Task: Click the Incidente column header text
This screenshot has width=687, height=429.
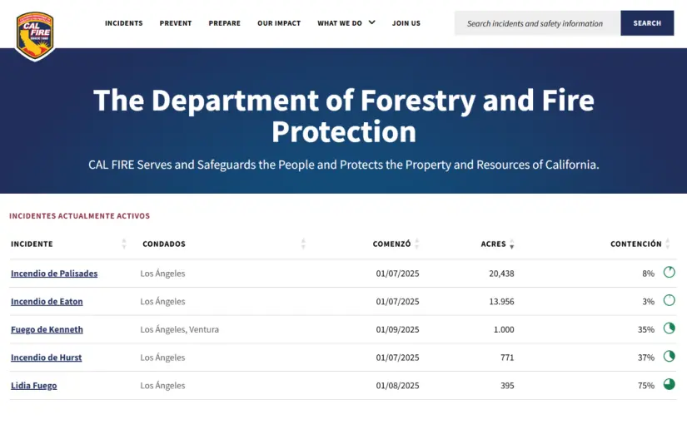Action: pyautogui.click(x=32, y=244)
